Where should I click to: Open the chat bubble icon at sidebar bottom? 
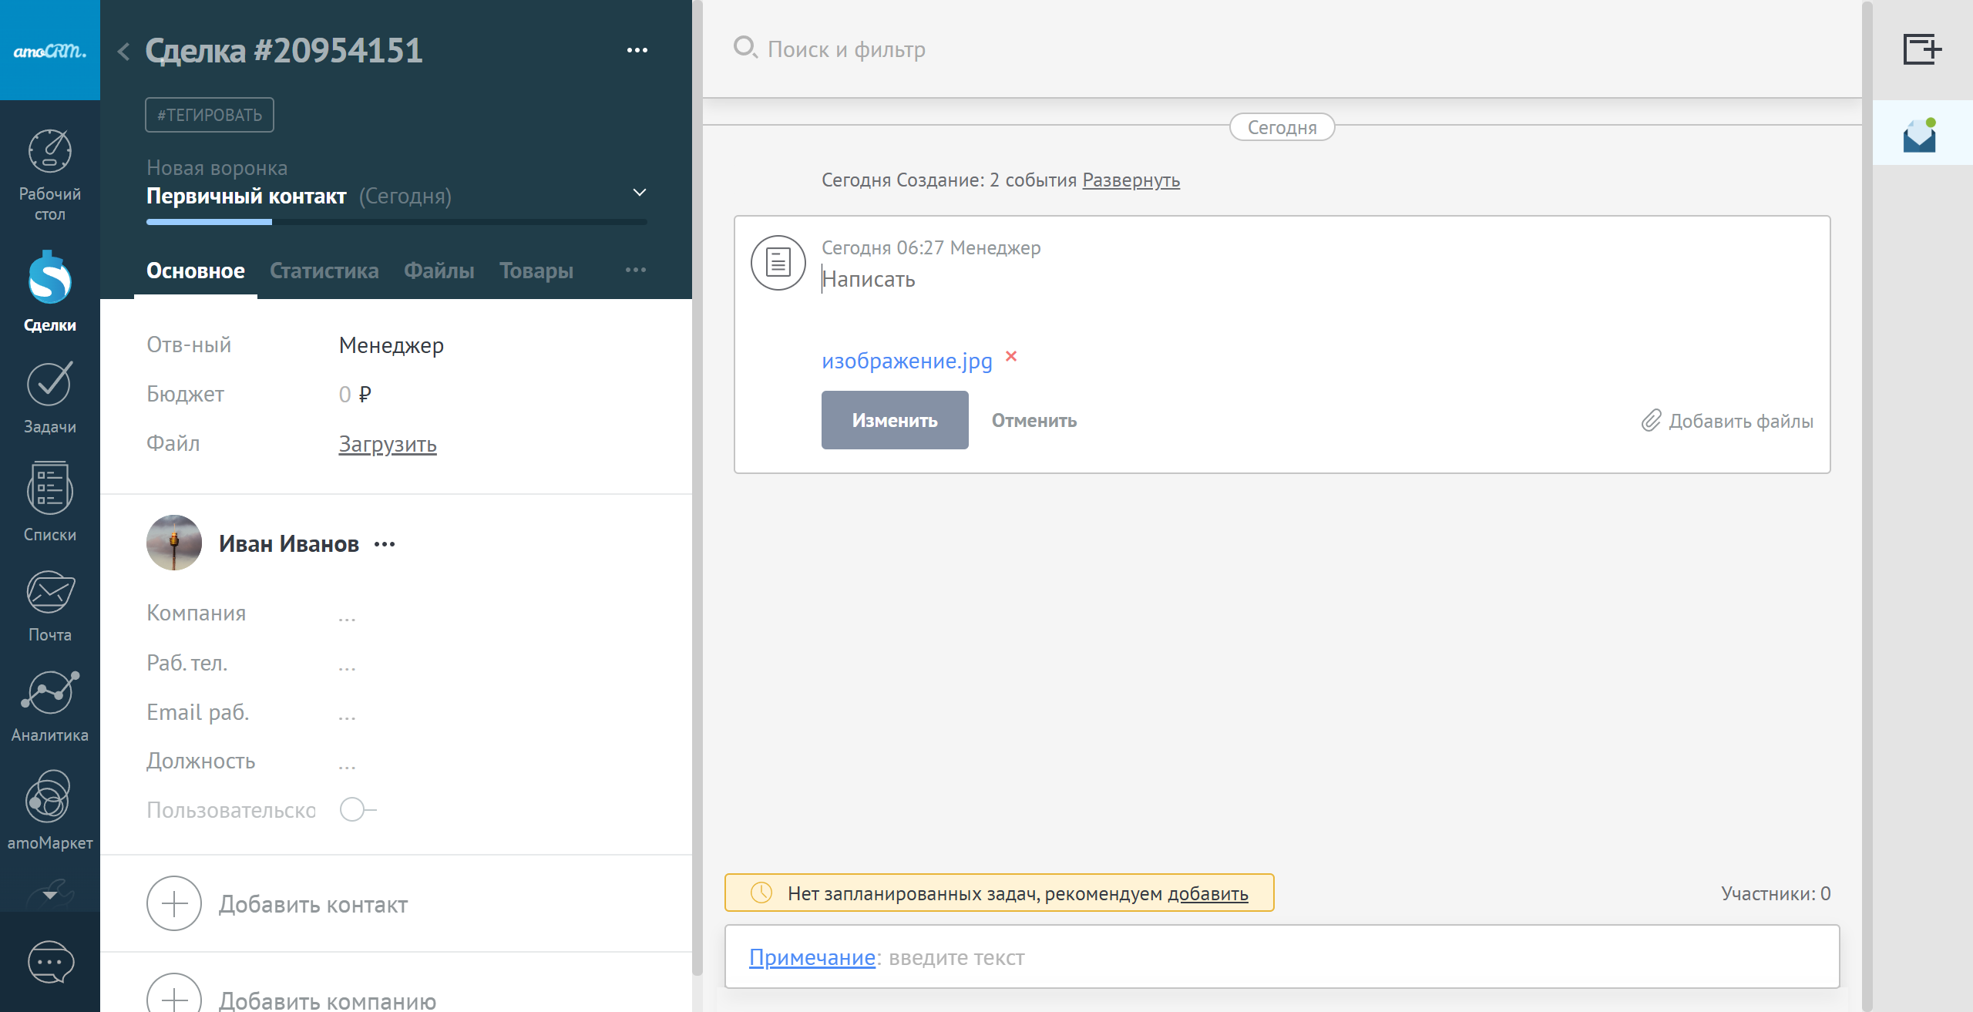point(50,961)
